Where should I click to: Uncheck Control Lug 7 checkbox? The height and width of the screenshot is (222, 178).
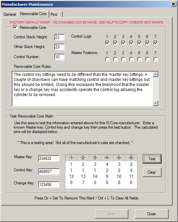click(x=156, y=43)
